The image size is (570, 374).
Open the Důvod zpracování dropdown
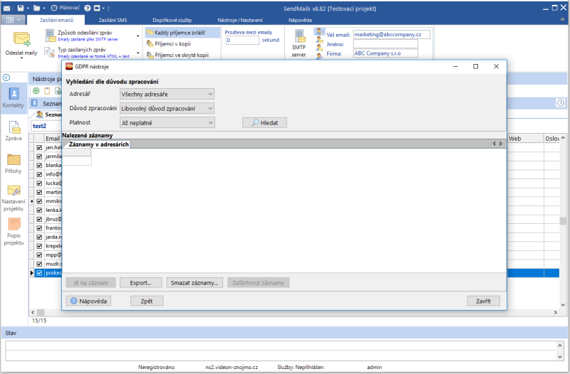tap(167, 108)
